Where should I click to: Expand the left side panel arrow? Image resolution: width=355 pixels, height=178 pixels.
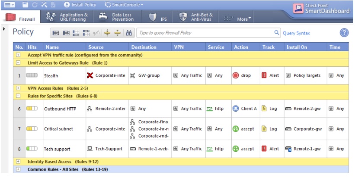(x=3, y=29)
